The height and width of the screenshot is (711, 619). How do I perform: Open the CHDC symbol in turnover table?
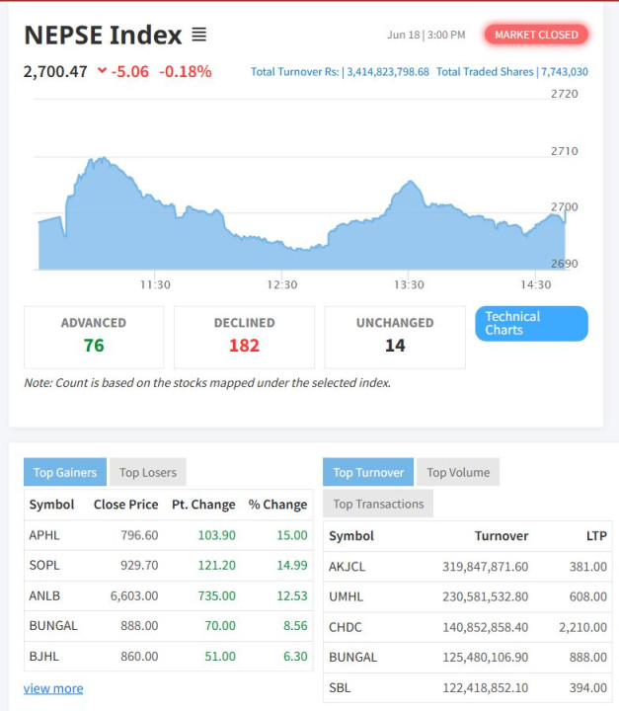coord(346,627)
